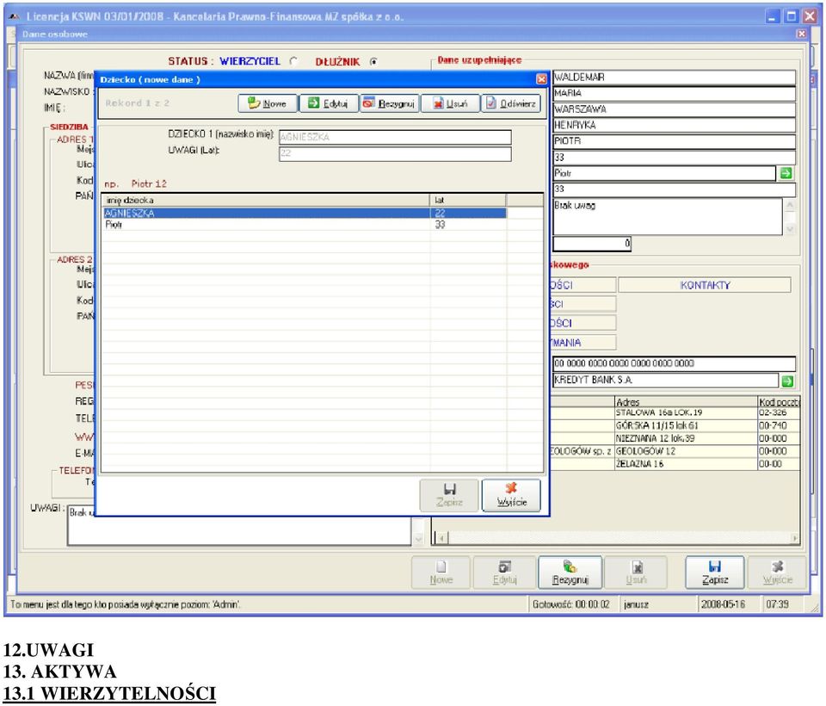Viewport: 826px width, 706px height.
Task: Click the bank account number field
Action: pos(675,363)
